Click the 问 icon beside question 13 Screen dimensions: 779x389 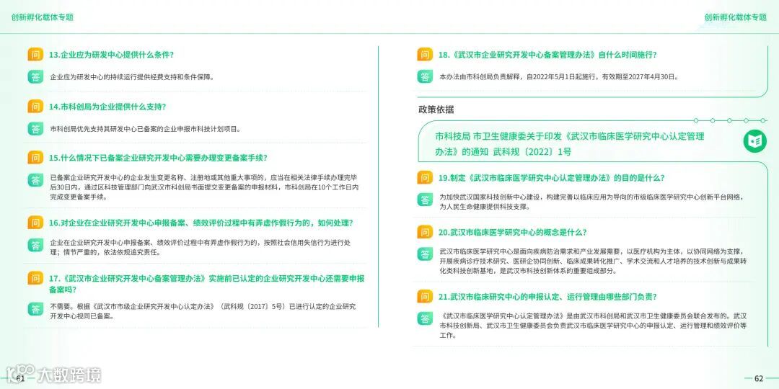(35, 55)
